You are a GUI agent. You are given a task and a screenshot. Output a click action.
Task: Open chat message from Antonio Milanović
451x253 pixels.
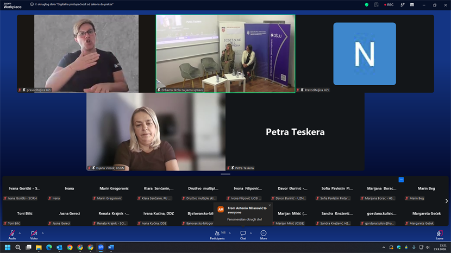243,213
